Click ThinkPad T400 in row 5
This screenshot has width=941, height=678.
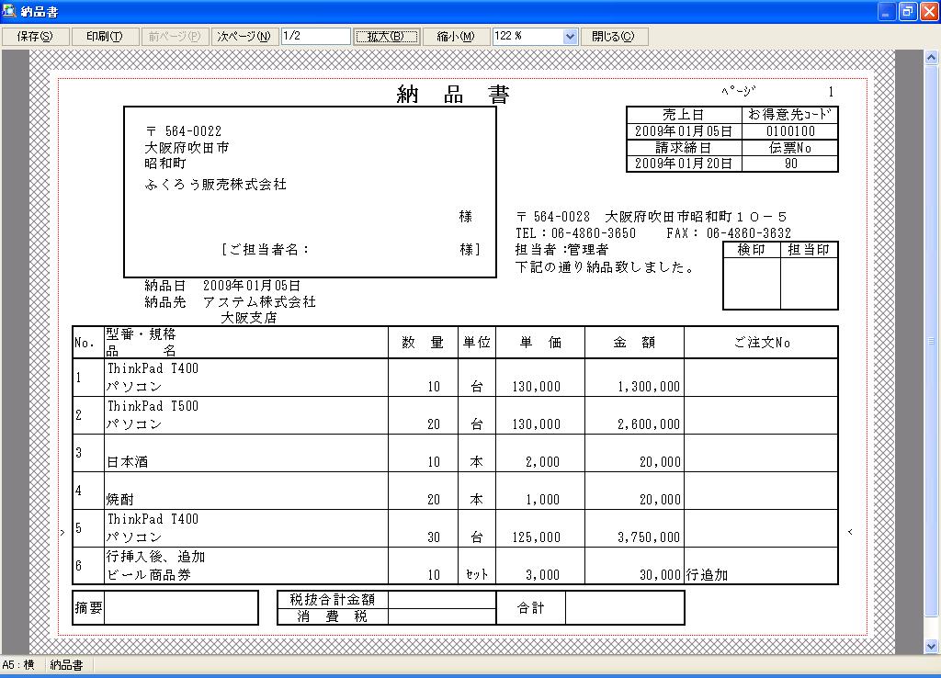(x=153, y=519)
